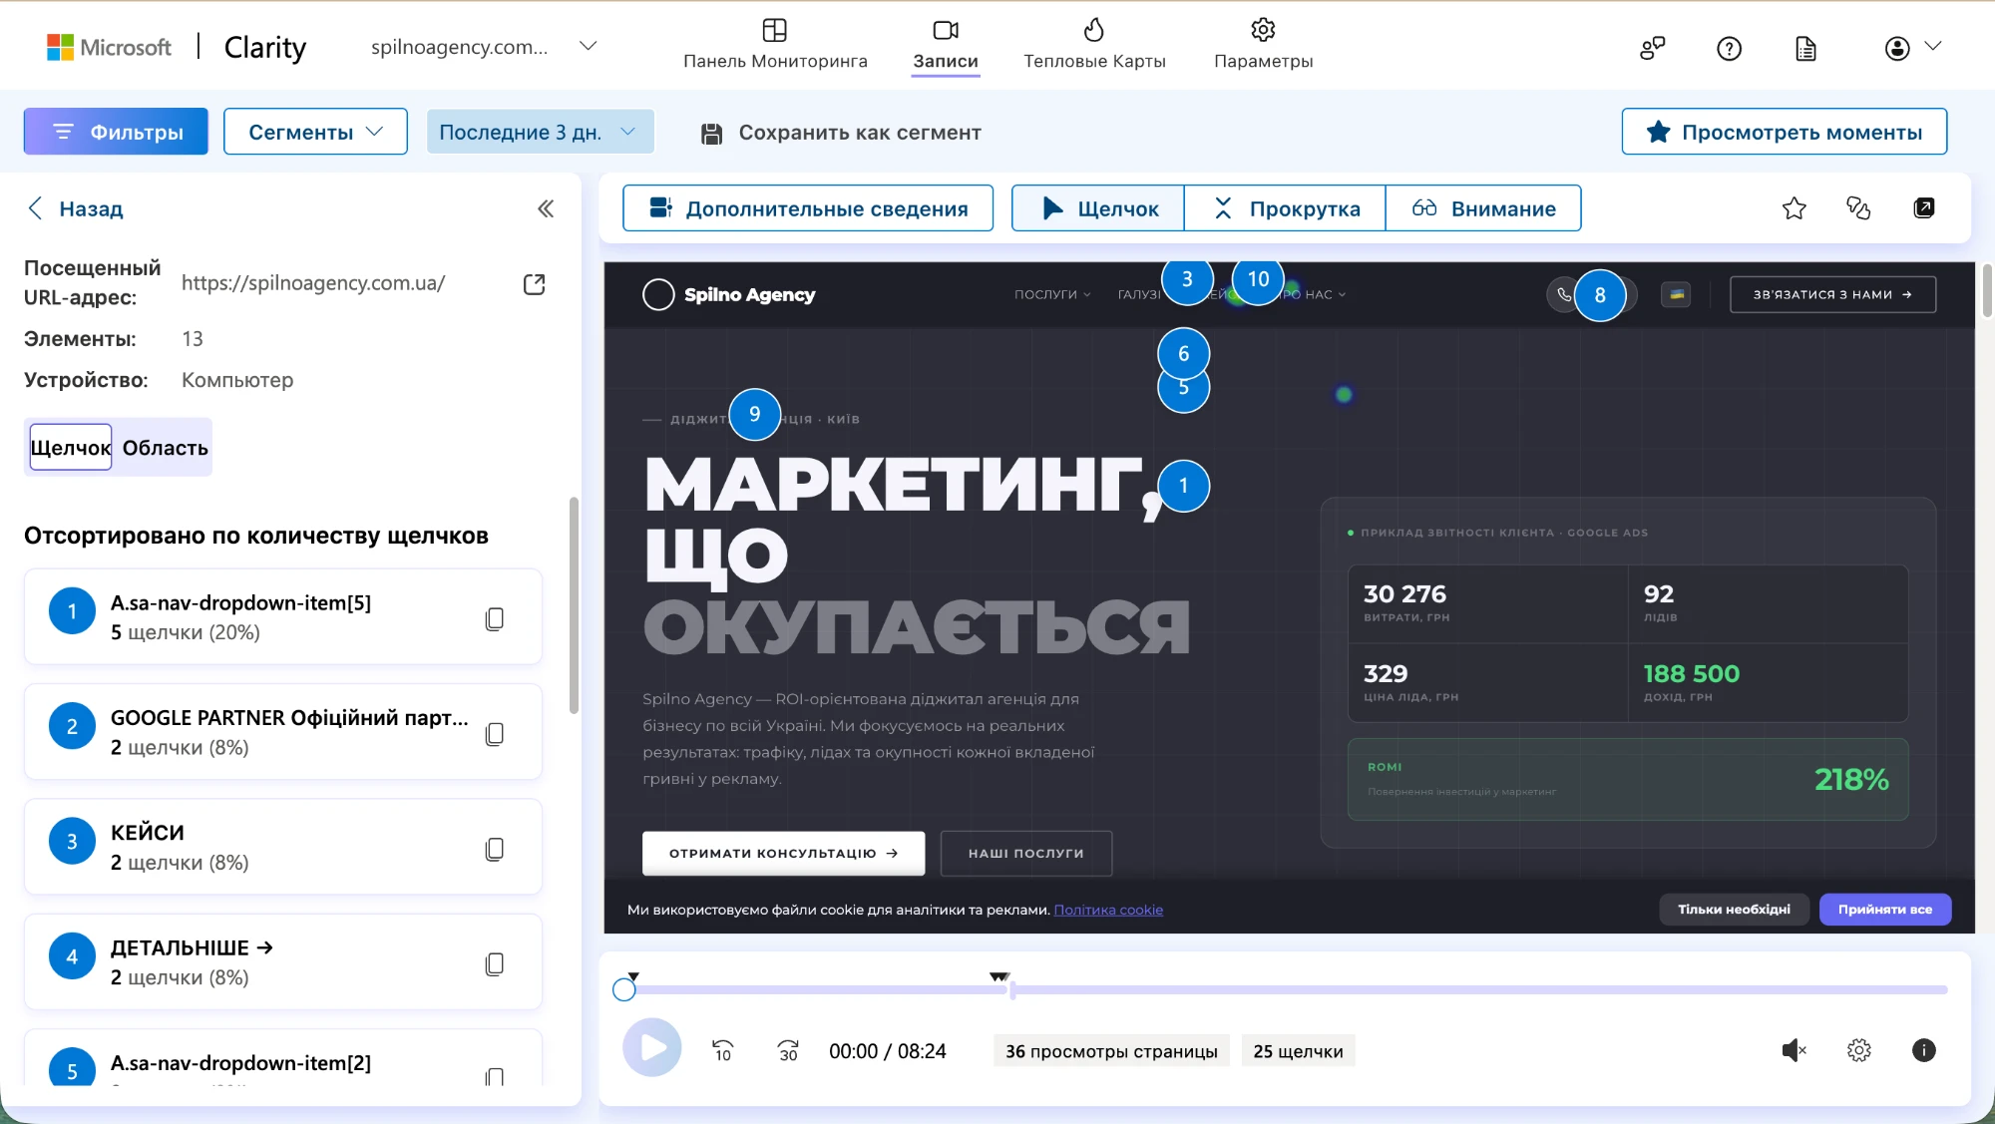Jump to the timeline event marker mid-track

pos(998,977)
